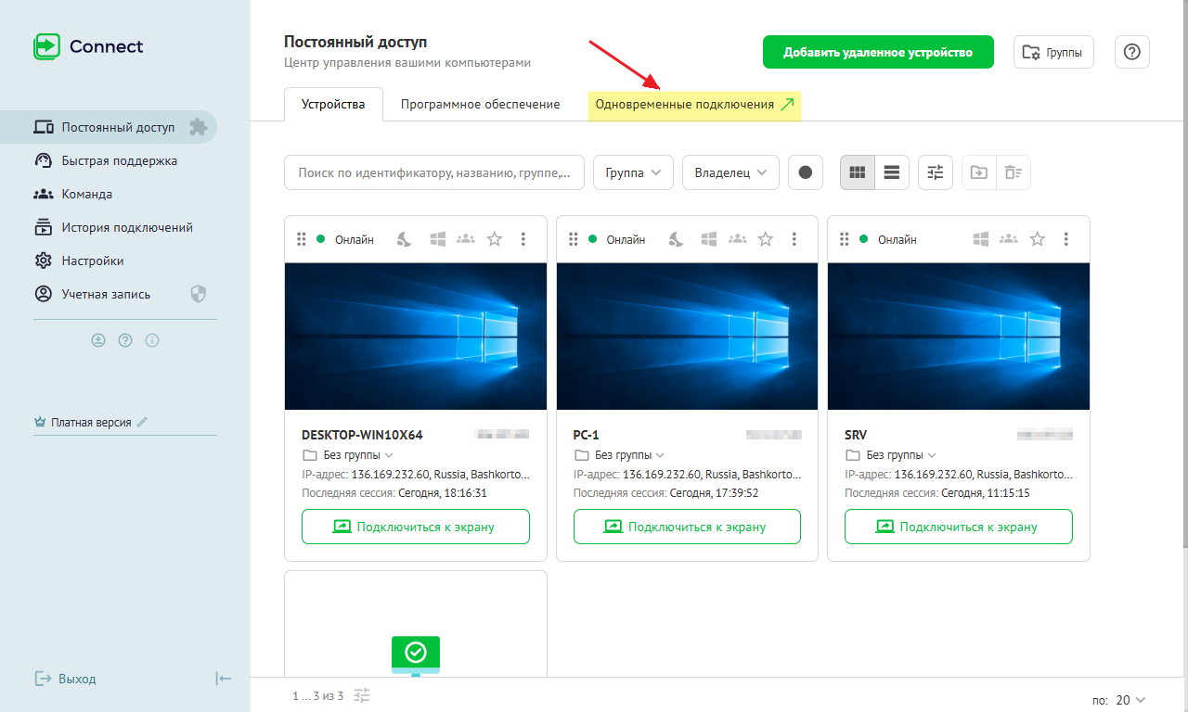
Task: Click the PC-1 desktop thumbnail
Action: pyautogui.click(x=687, y=337)
